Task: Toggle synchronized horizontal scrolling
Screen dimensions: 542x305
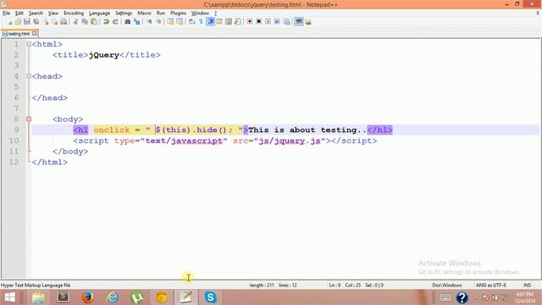Action: (x=180, y=22)
